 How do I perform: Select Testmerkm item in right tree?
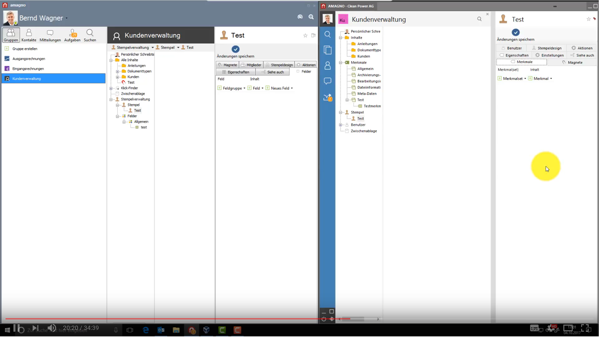tap(372, 106)
